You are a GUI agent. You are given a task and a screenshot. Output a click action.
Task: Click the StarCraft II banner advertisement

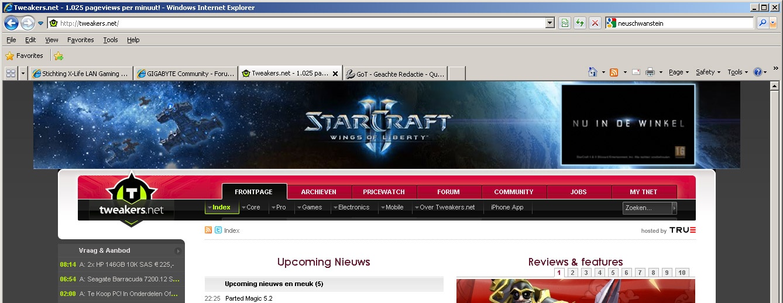[x=387, y=125]
